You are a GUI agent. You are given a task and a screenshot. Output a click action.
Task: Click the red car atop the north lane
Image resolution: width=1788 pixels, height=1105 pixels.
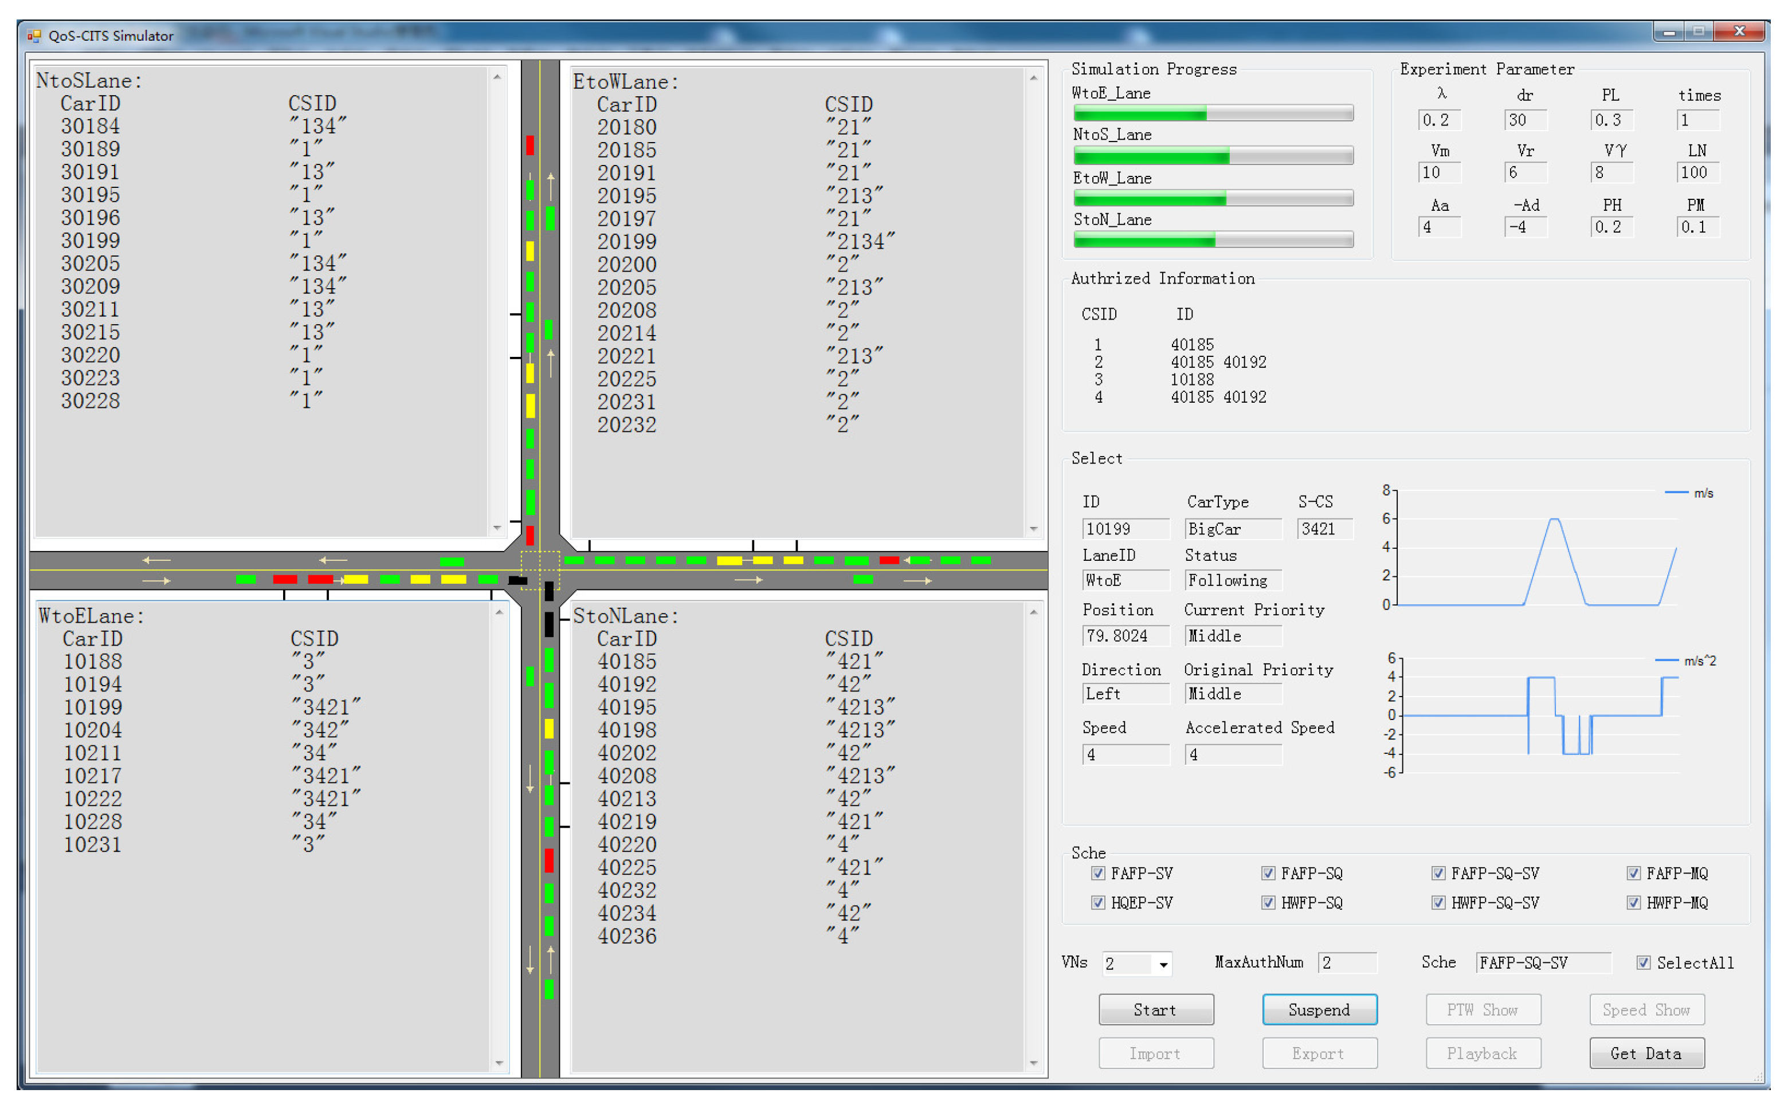pos(530,146)
